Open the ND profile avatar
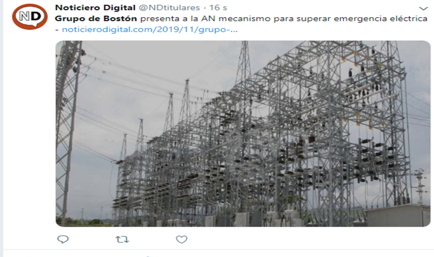Viewport: 434px width, 257px height. tap(30, 17)
